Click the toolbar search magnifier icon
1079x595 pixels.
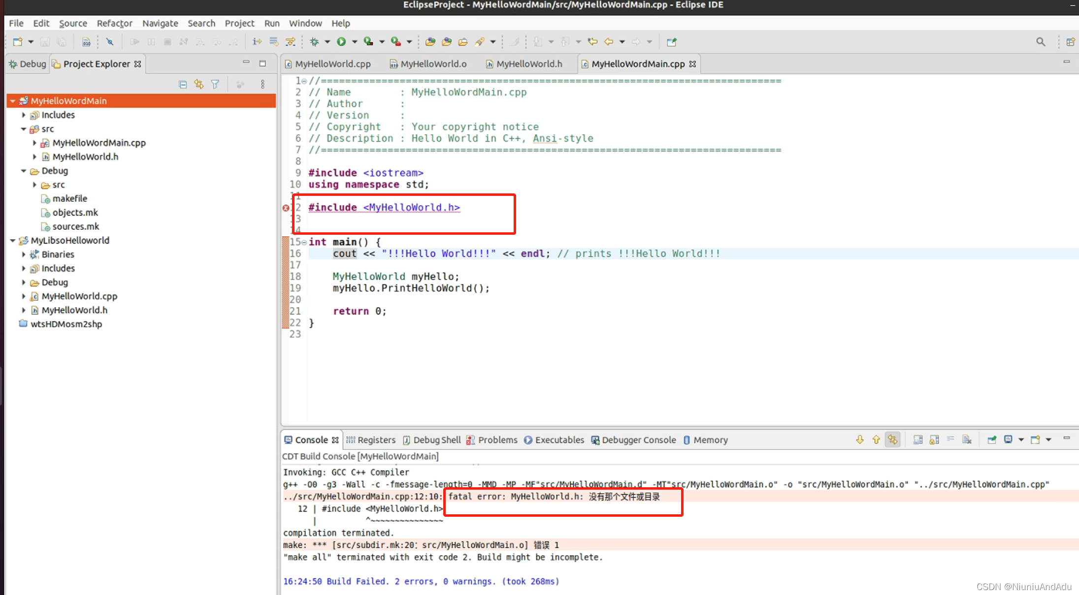[x=1041, y=42]
